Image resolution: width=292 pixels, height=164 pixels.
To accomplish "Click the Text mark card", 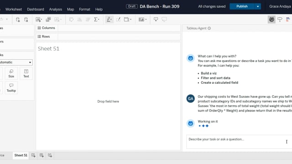I will click(x=26, y=74).
